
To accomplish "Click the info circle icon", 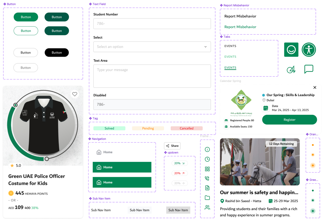I will coord(207,149).
